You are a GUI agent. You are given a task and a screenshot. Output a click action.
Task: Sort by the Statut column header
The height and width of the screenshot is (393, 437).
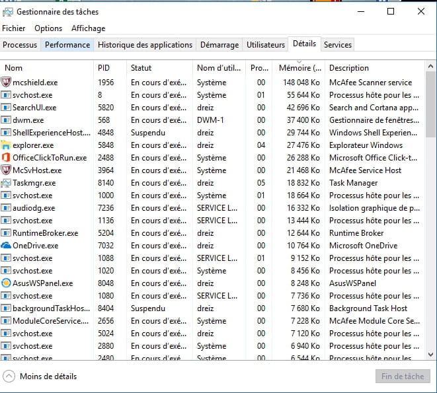(x=159, y=68)
